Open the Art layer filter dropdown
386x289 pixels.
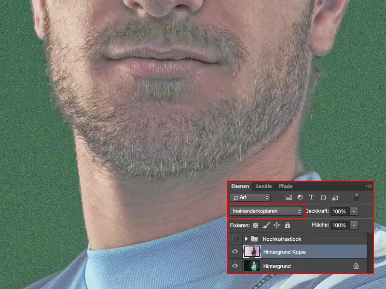coord(250,197)
